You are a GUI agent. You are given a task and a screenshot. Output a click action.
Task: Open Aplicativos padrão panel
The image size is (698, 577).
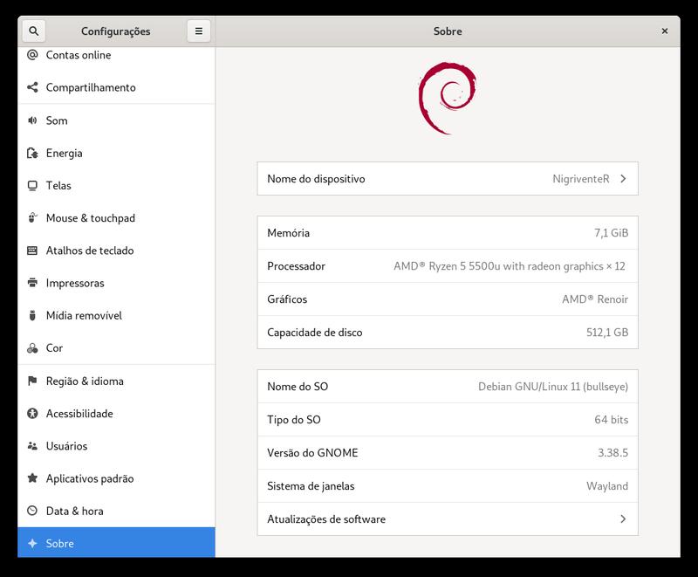(89, 478)
